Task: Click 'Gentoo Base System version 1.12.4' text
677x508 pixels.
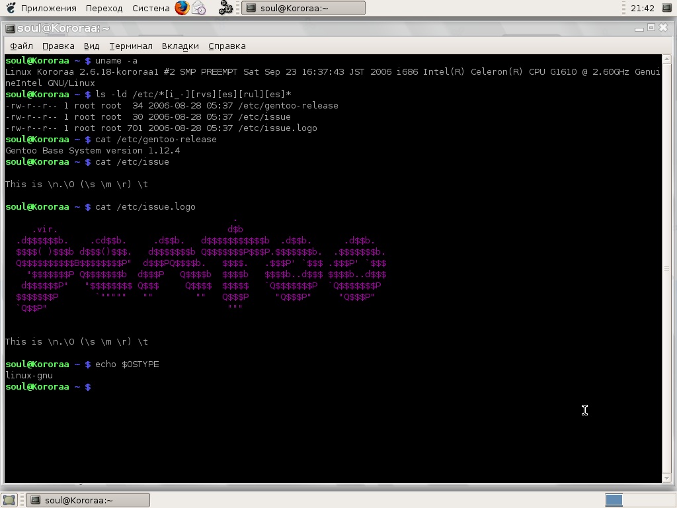Action: 93,150
